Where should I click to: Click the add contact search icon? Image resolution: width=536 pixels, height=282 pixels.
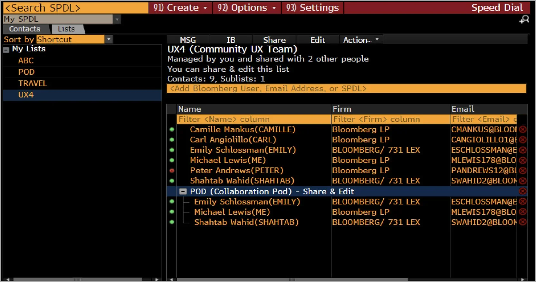[524, 19]
